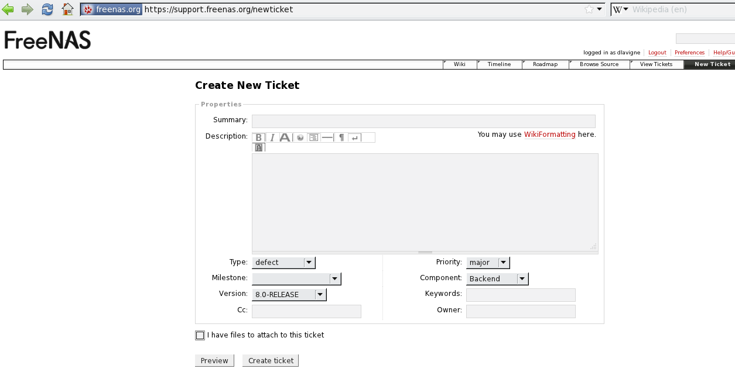735x372 pixels.
Task: Switch to the Browse Source tab
Action: click(599, 64)
